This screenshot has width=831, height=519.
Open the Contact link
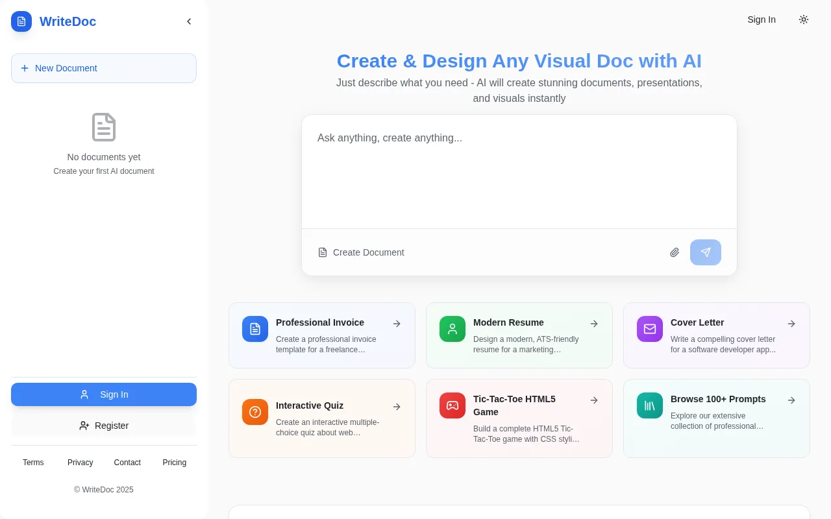tap(127, 463)
